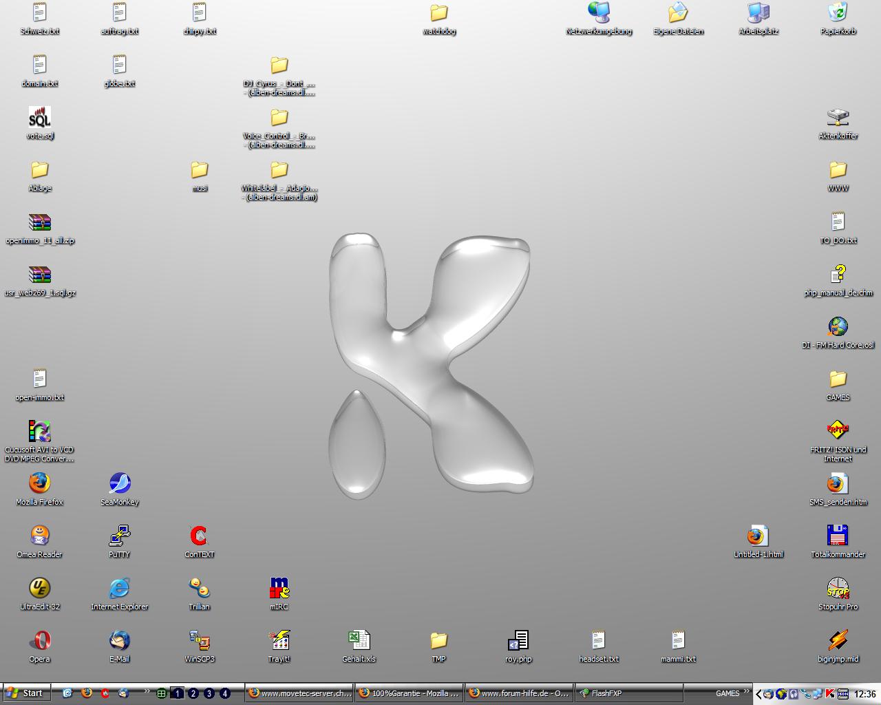Expand the Quick Launch overflow chevron
The width and height of the screenshot is (881, 705).
147,691
